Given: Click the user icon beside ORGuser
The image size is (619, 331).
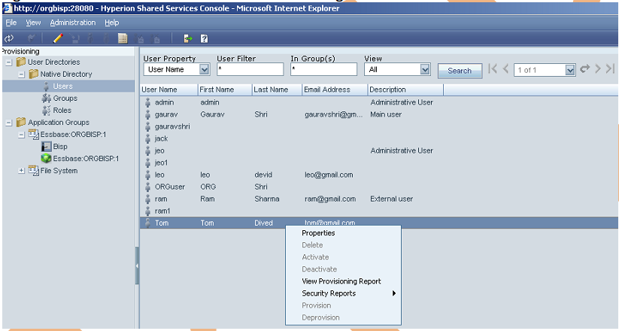Looking at the screenshot, I should tap(147, 187).
